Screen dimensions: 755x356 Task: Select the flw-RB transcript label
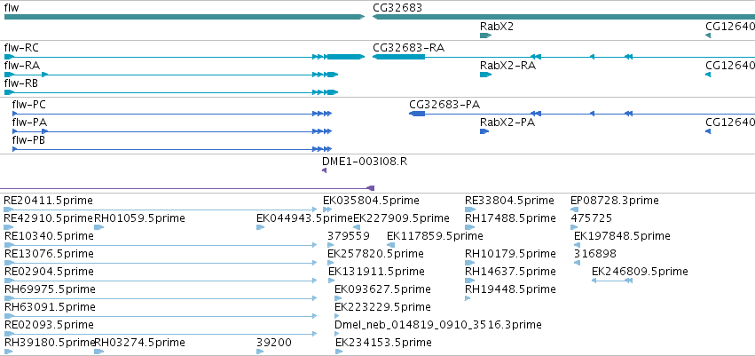point(20,83)
